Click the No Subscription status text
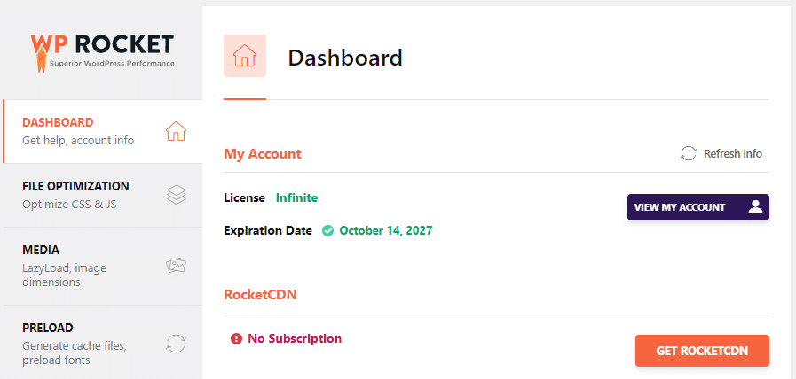Screen dimensions: 796x379 pos(295,338)
